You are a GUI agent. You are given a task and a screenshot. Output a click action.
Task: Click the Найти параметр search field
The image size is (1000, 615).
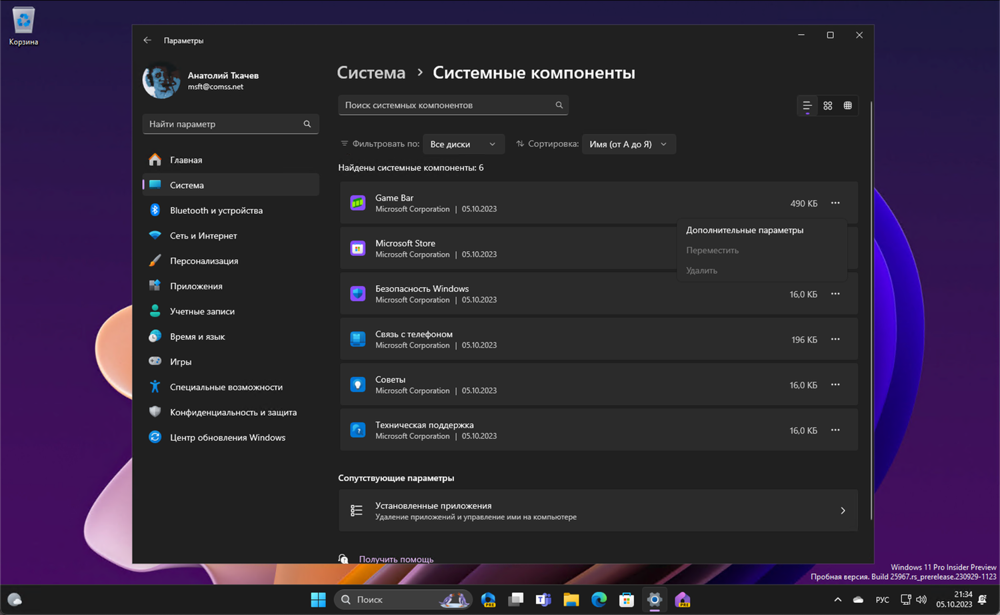coord(231,124)
